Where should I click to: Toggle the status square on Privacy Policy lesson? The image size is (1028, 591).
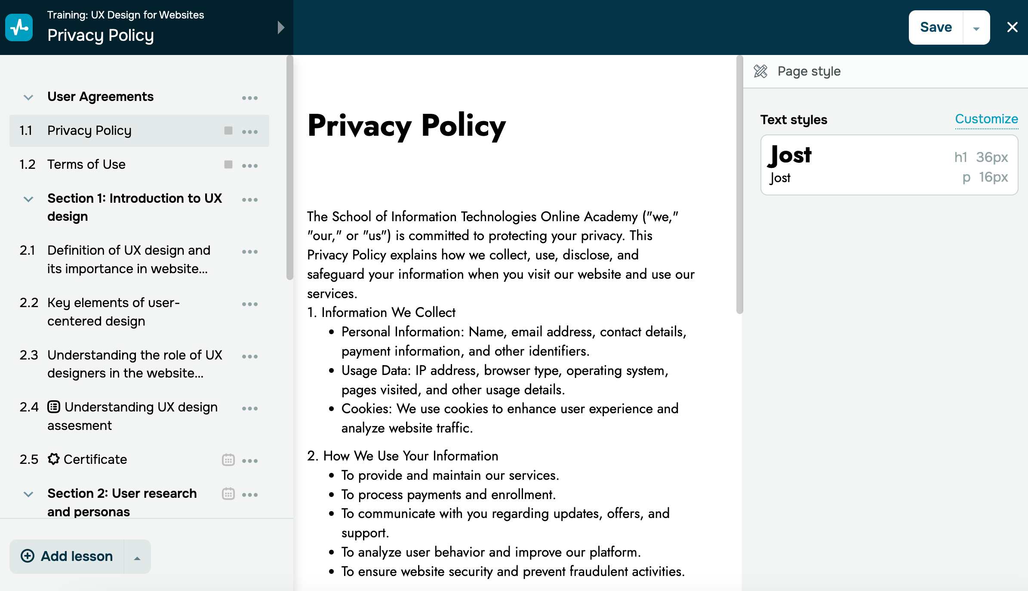(x=228, y=131)
